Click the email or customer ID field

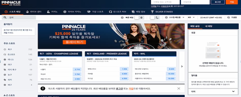165,2
